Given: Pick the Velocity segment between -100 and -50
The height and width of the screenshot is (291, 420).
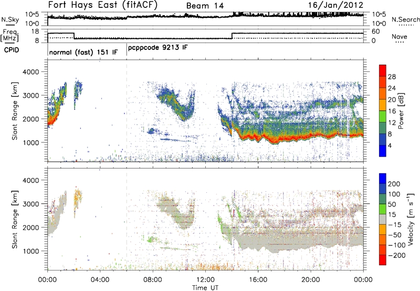Looking at the screenshot, I should pyautogui.click(x=383, y=240).
